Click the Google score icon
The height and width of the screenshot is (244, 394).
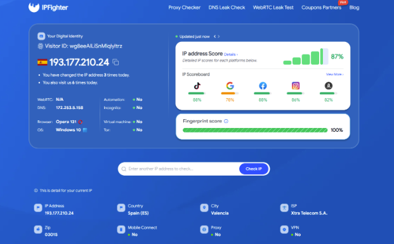click(230, 86)
